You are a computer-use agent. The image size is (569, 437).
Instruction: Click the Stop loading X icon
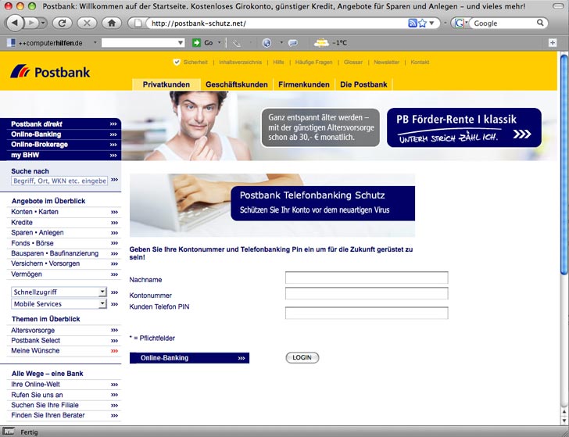87,23
